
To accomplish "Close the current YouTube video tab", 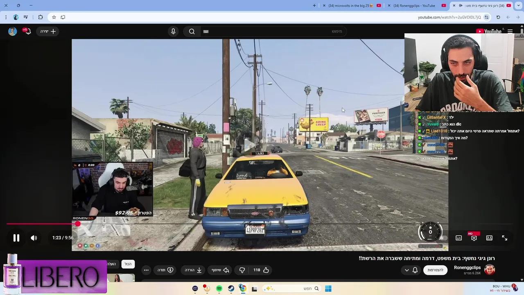I will point(454,6).
